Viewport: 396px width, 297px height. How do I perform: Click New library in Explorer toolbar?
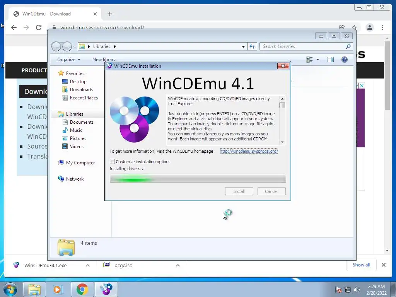tap(104, 60)
